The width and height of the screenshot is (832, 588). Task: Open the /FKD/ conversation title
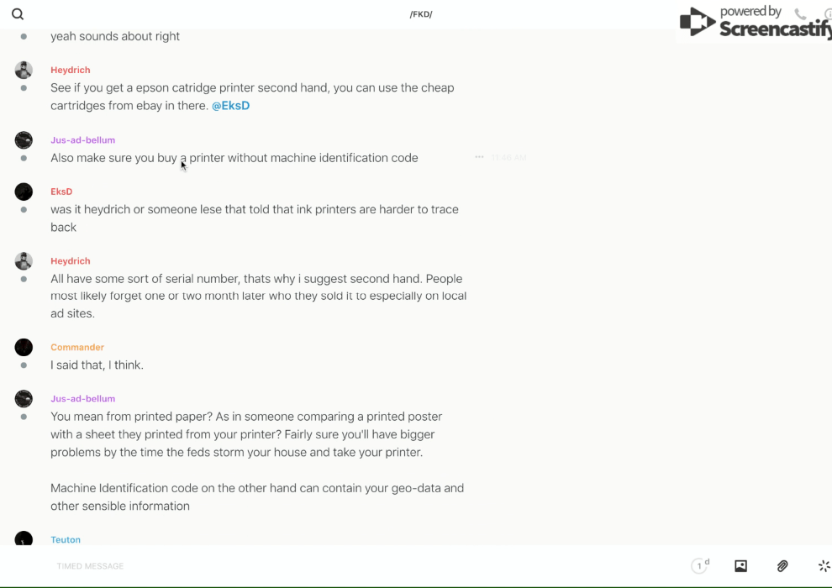(421, 14)
